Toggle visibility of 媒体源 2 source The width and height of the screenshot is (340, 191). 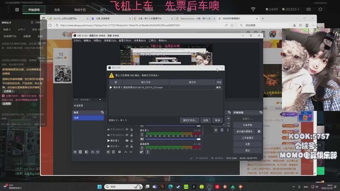[127, 141]
